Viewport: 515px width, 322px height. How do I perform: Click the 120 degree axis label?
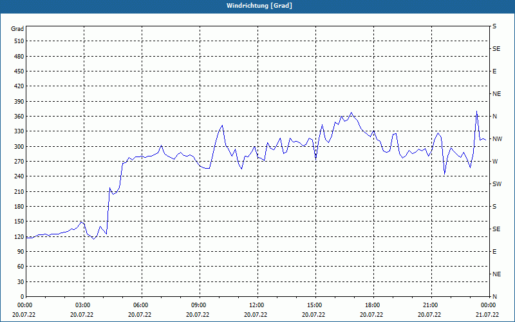click(x=19, y=236)
